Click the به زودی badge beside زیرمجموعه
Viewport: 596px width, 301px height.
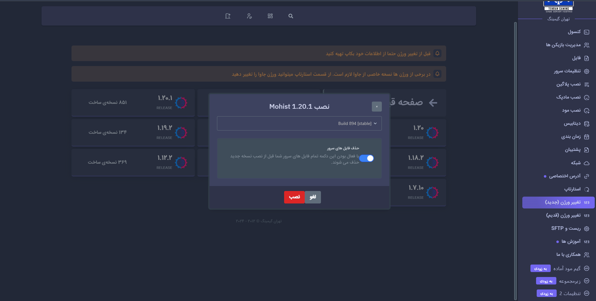click(x=546, y=281)
